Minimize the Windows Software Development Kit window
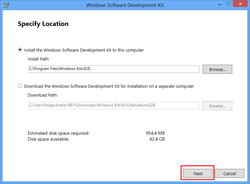250x184 pixels. (x=220, y=4)
